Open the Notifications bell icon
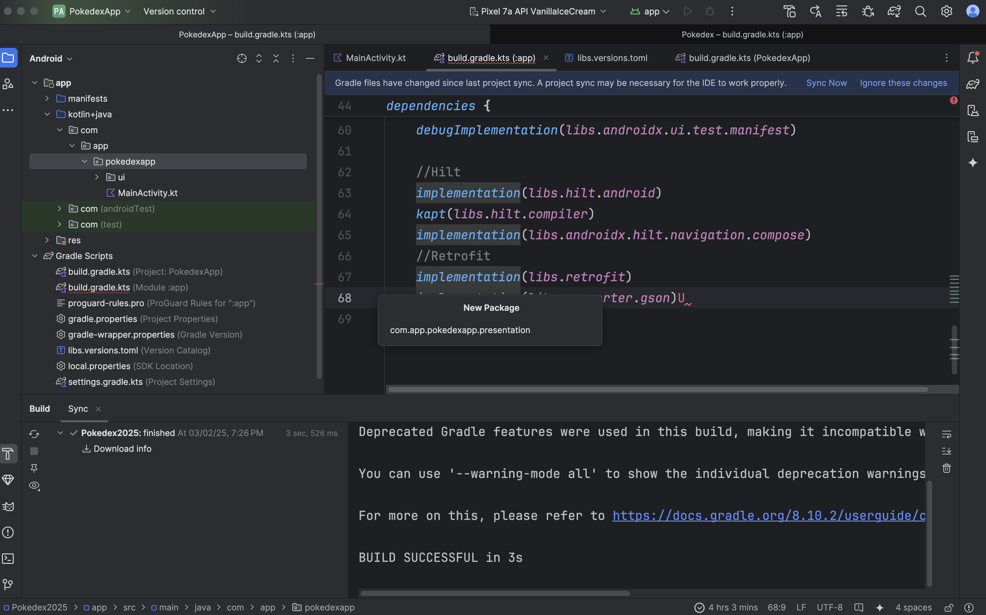986x615 pixels. (973, 58)
